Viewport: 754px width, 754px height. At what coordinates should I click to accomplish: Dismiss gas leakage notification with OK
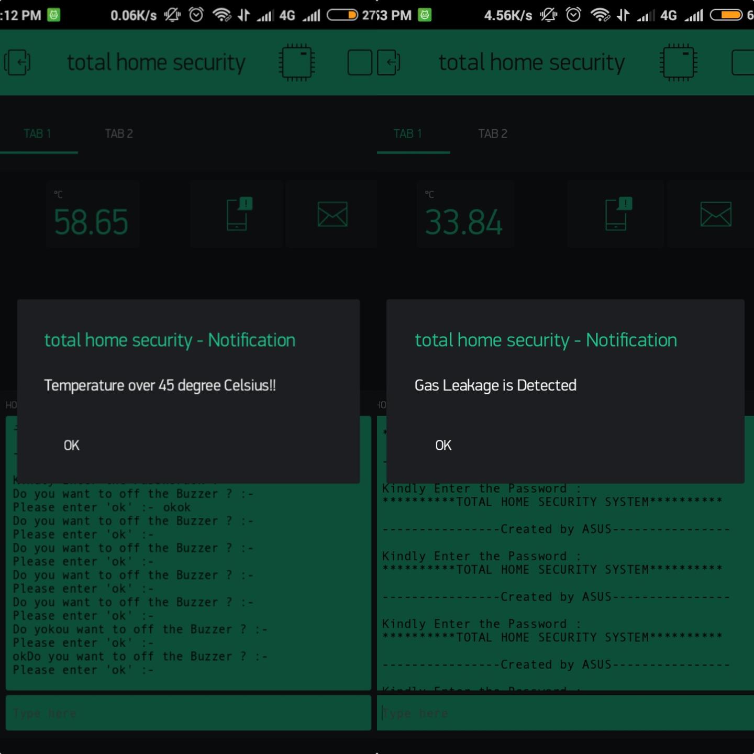(443, 445)
